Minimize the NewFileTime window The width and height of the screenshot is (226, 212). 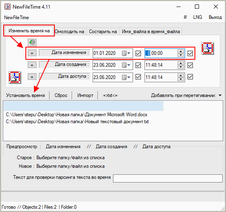(x=179, y=7)
